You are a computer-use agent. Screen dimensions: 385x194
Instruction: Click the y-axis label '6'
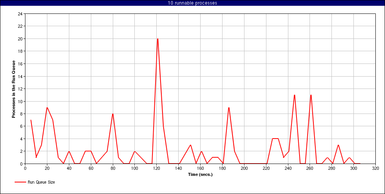21,126
